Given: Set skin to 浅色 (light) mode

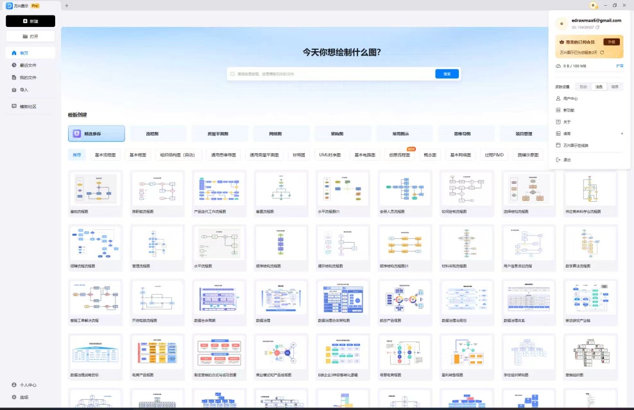Looking at the screenshot, I should coord(599,86).
